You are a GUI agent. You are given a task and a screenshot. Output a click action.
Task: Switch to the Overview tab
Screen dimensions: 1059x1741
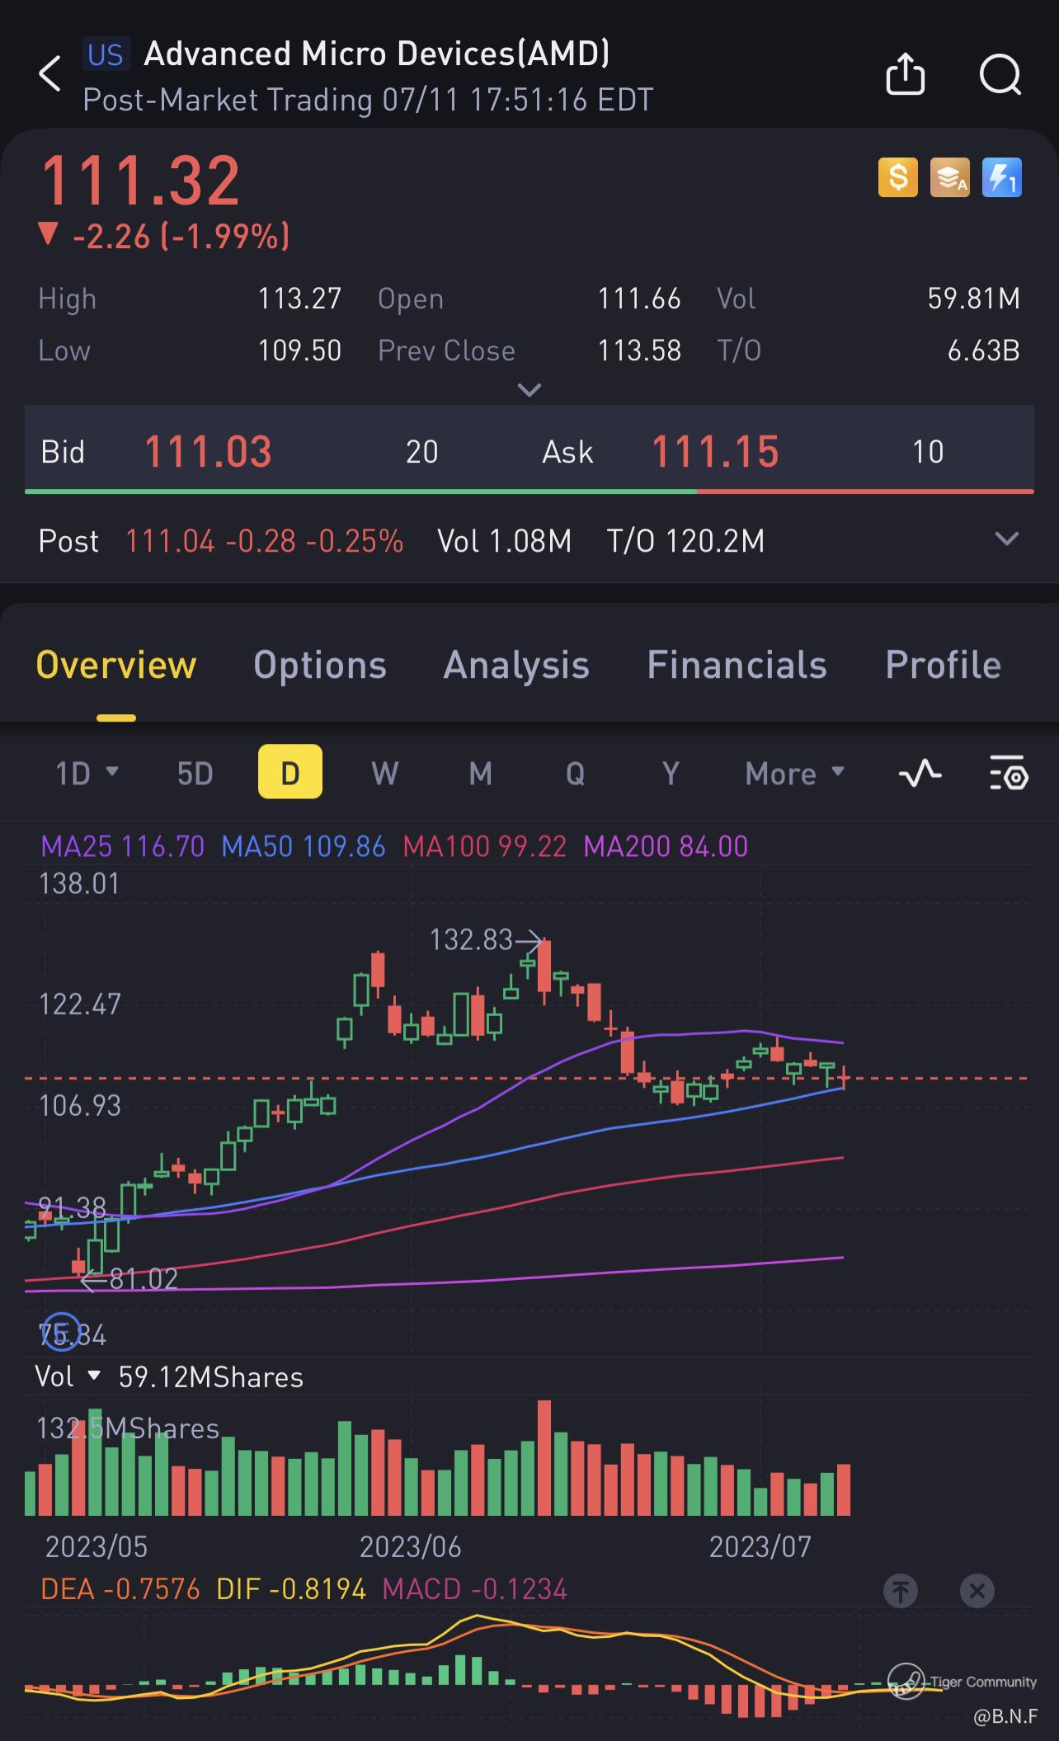click(x=116, y=665)
